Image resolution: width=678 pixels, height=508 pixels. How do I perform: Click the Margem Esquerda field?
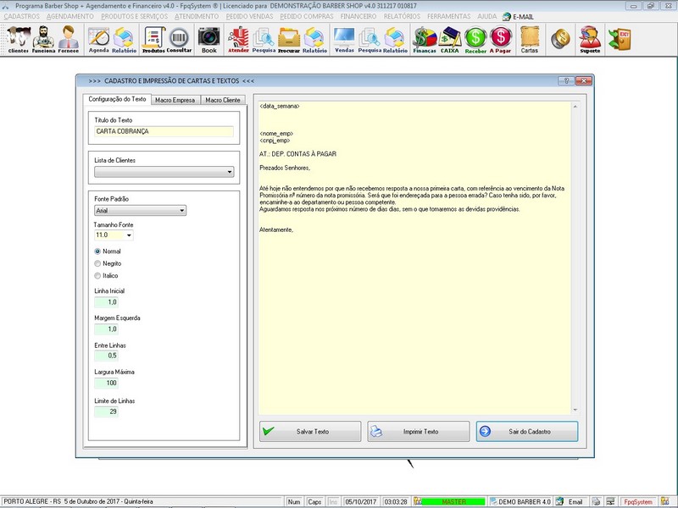pos(107,329)
